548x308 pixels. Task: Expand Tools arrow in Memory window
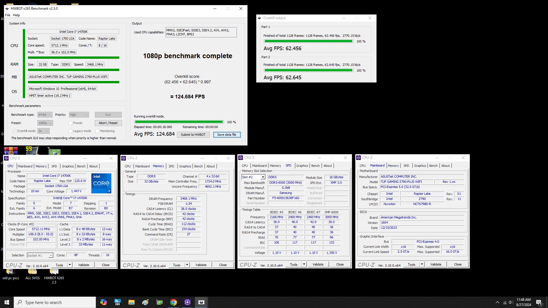187,265
